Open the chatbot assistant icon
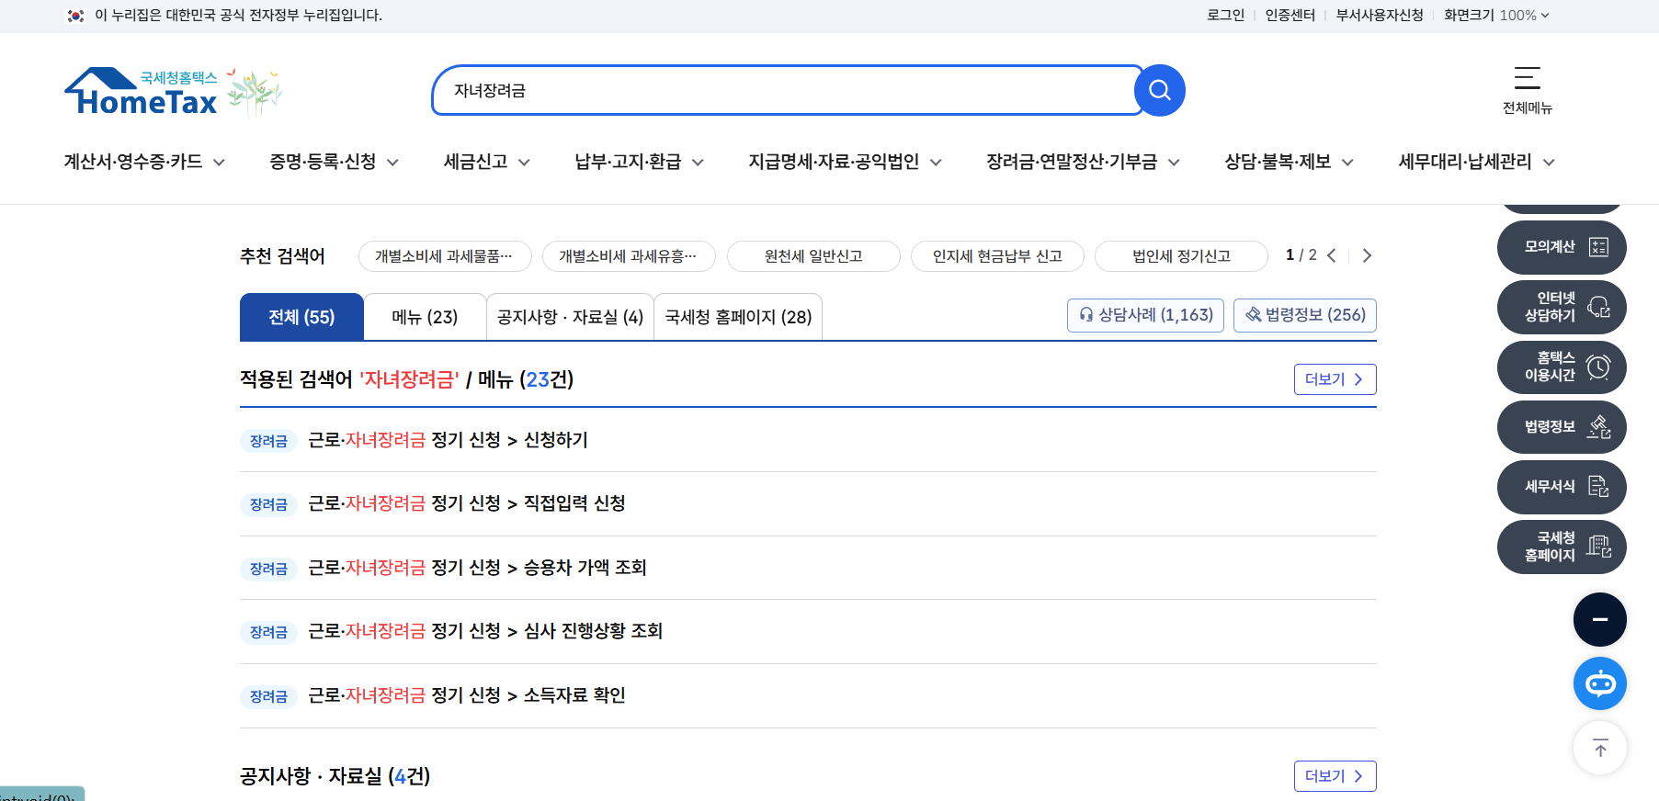1659x801 pixels. click(1600, 683)
